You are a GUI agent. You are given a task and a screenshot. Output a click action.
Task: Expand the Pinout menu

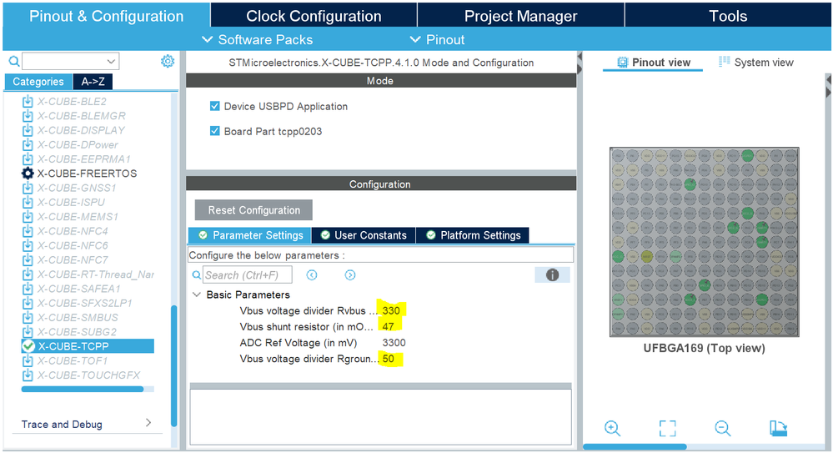(x=437, y=40)
